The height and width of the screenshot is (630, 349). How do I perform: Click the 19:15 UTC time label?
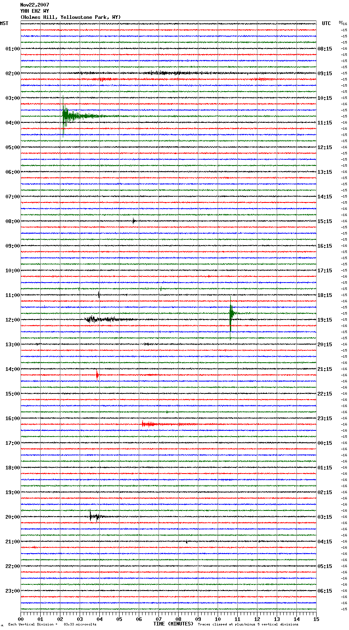[x=325, y=320]
